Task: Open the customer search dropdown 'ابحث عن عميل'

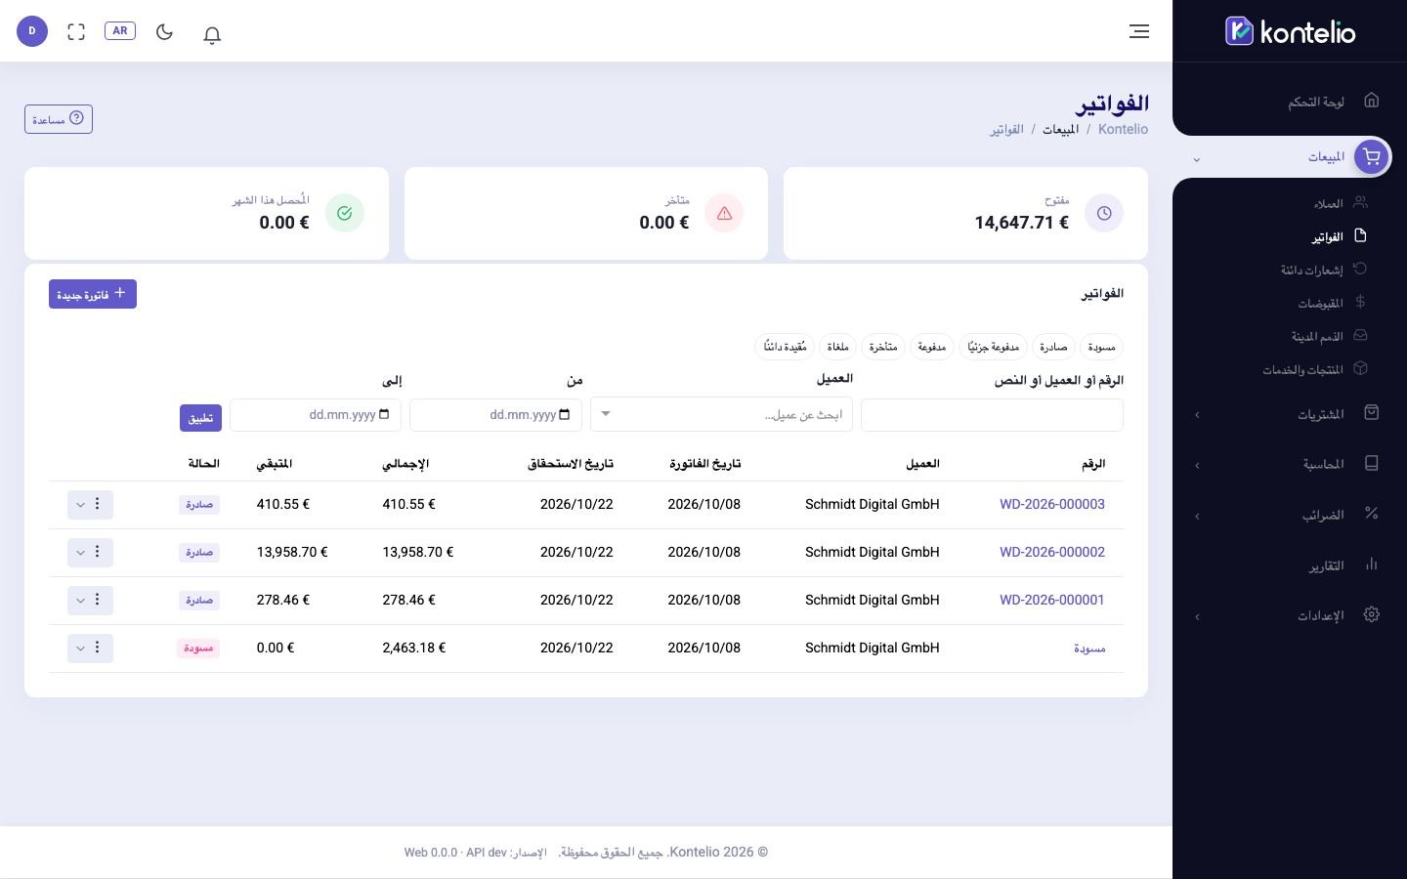Action: pyautogui.click(x=721, y=414)
